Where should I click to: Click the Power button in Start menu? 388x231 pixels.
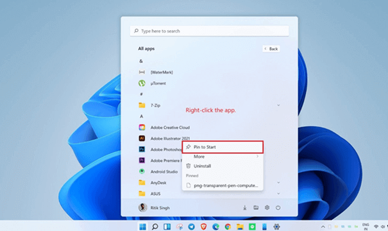(x=278, y=208)
